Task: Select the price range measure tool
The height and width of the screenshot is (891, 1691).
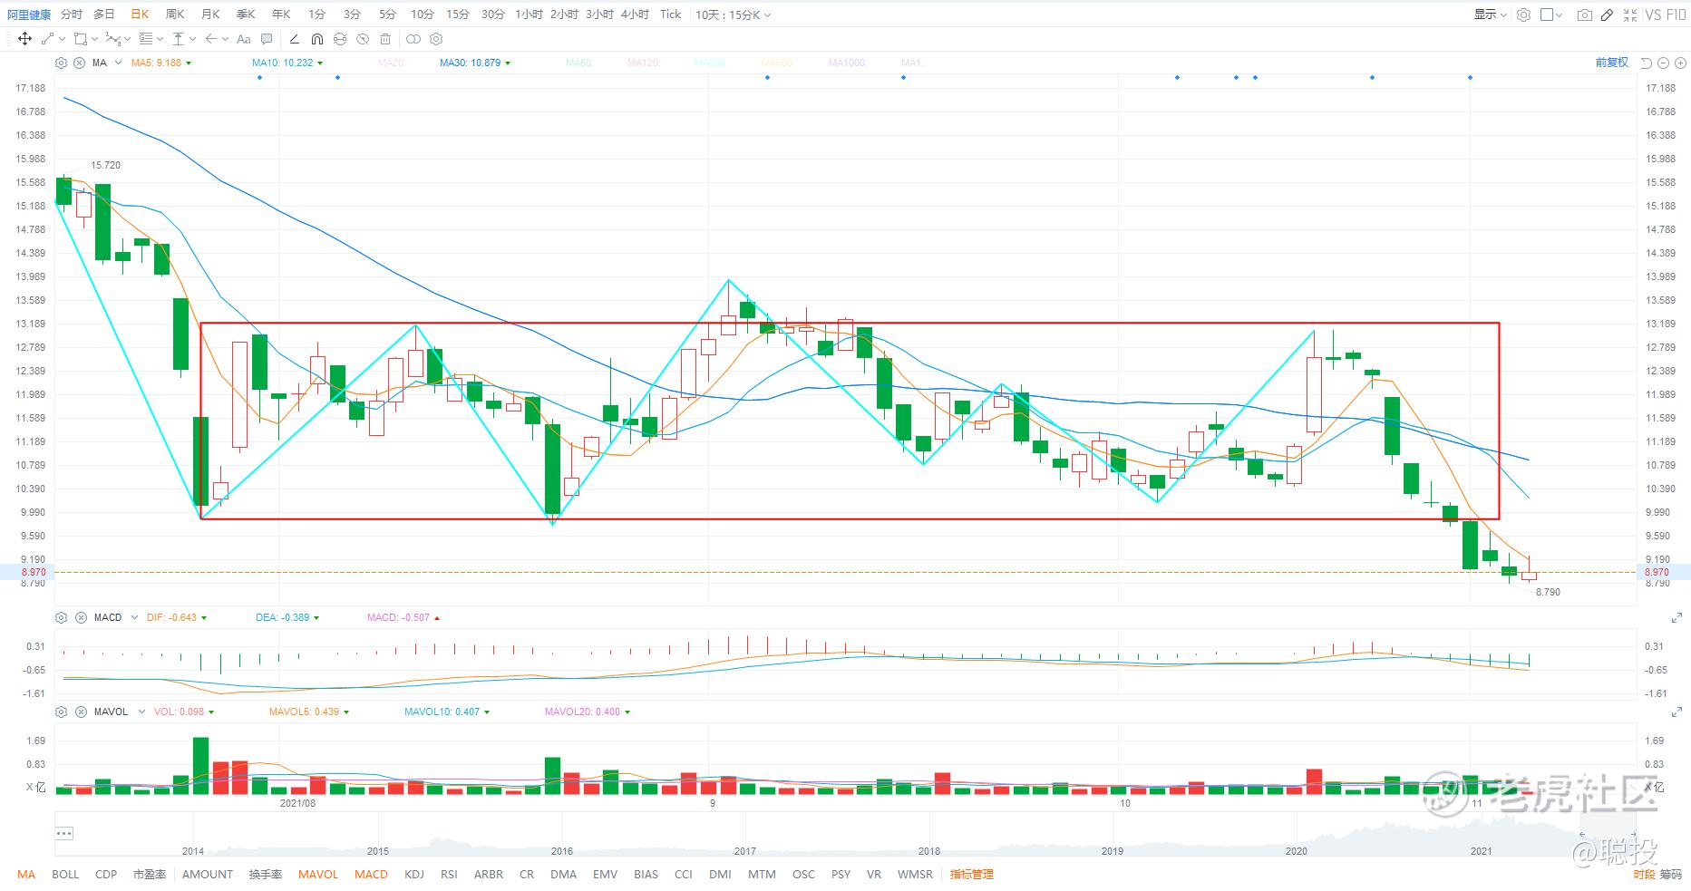Action: [x=178, y=39]
